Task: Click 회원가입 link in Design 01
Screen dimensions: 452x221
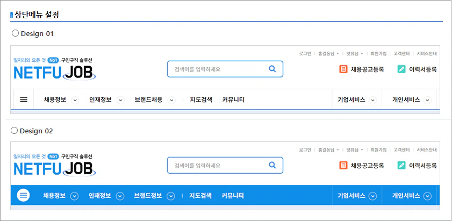Action: click(x=378, y=54)
